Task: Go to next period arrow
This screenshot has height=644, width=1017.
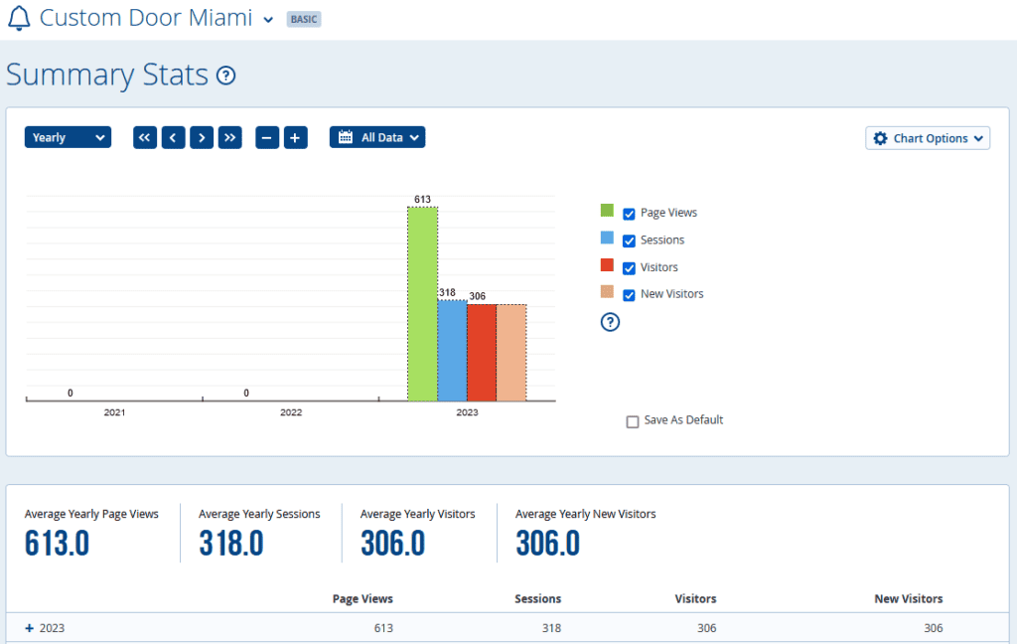Action: click(202, 138)
